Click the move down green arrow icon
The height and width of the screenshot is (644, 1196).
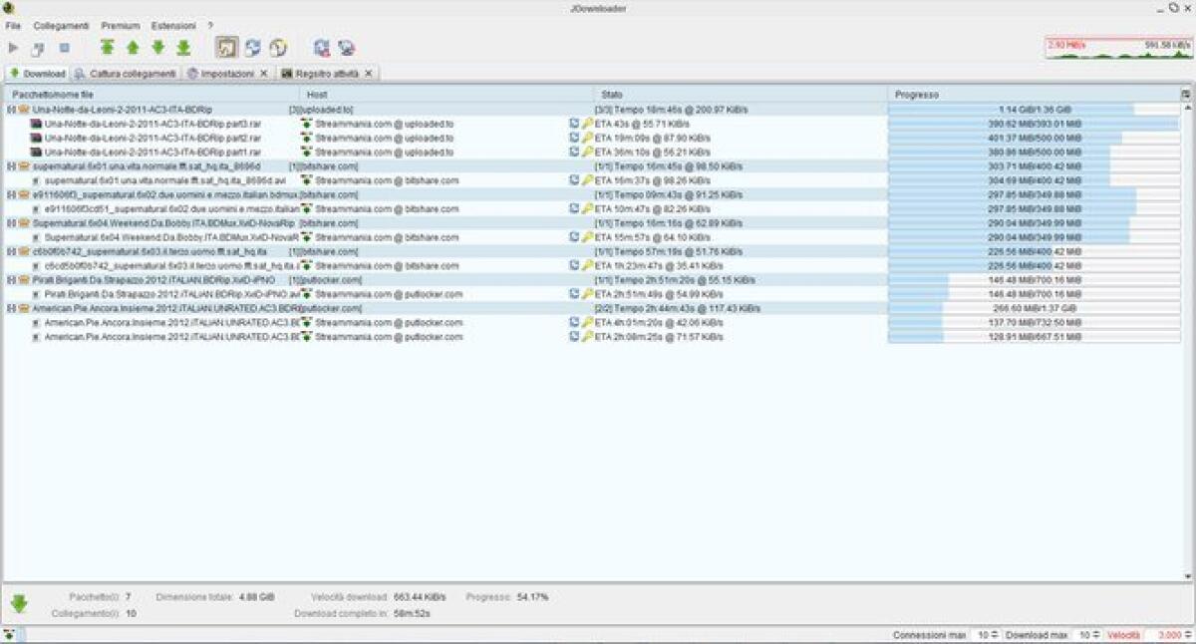point(156,46)
